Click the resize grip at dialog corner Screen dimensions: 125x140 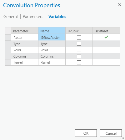122,138
